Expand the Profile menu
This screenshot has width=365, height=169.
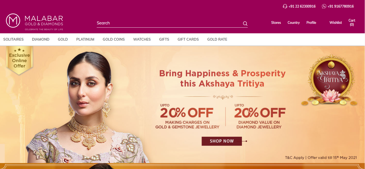[311, 23]
